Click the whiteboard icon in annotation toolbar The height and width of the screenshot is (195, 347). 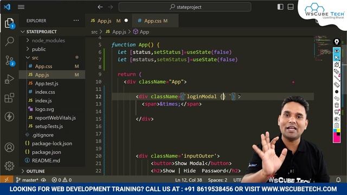(x=337, y=112)
